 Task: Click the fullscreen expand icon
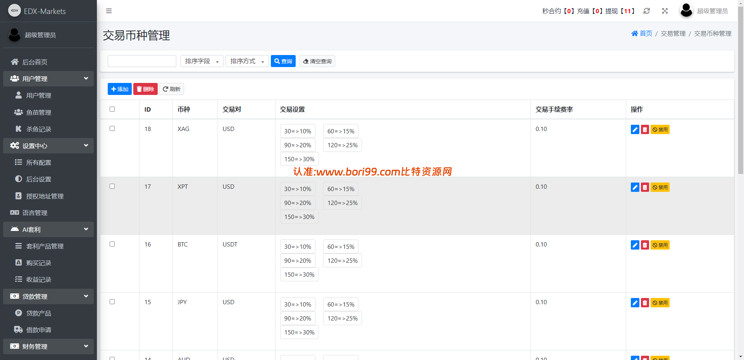(665, 11)
